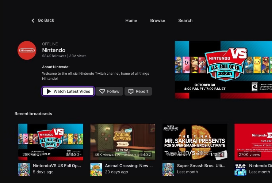
Task: Follow the Nintendo channel
Action: pyautogui.click(x=109, y=91)
